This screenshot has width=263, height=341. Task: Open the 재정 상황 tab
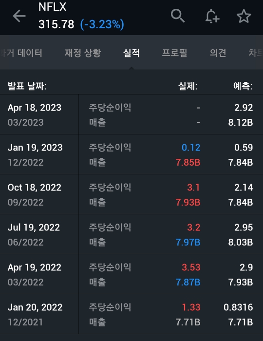pyautogui.click(x=83, y=53)
